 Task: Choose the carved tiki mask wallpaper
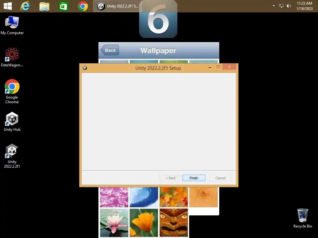(x=174, y=223)
